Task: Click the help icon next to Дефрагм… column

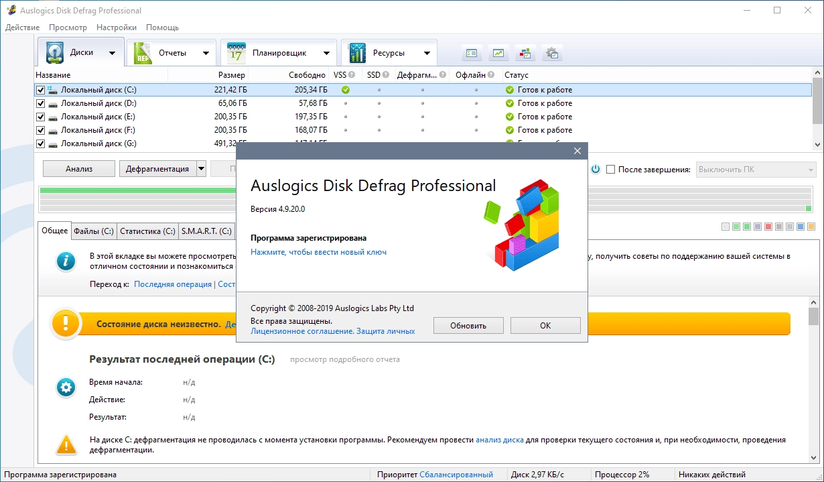Action: pyautogui.click(x=443, y=75)
